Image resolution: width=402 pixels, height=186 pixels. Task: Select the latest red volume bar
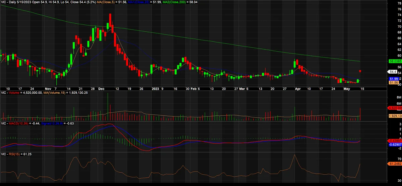pyautogui.click(x=360, y=114)
